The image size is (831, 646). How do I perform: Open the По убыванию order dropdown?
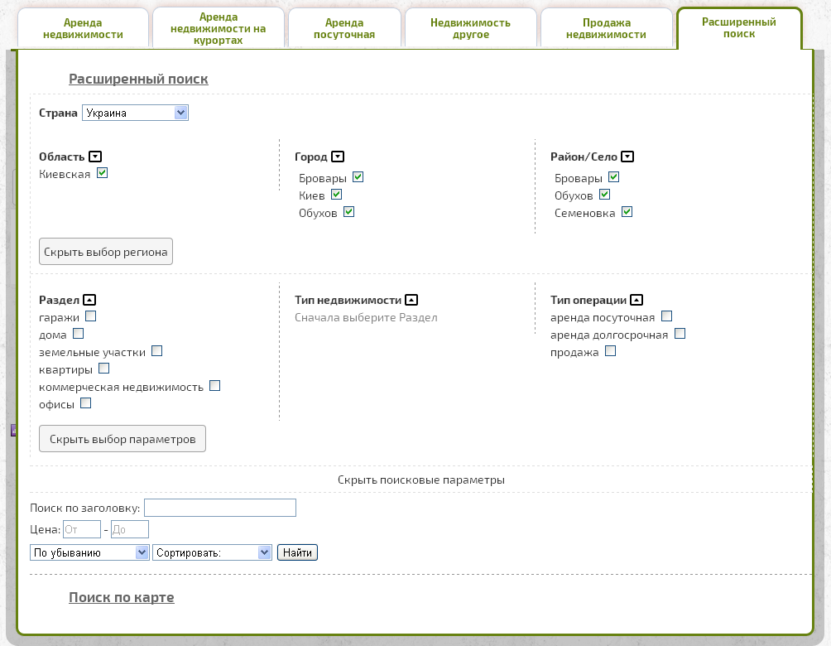point(89,552)
